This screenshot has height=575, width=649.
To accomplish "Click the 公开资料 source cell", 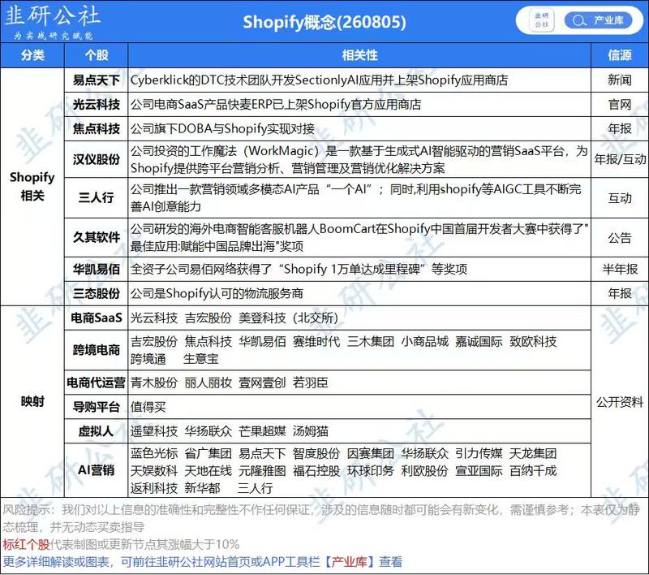I will point(620,401).
